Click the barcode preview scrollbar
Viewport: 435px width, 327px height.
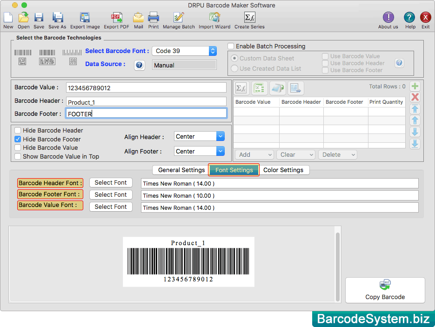[x=338, y=267]
